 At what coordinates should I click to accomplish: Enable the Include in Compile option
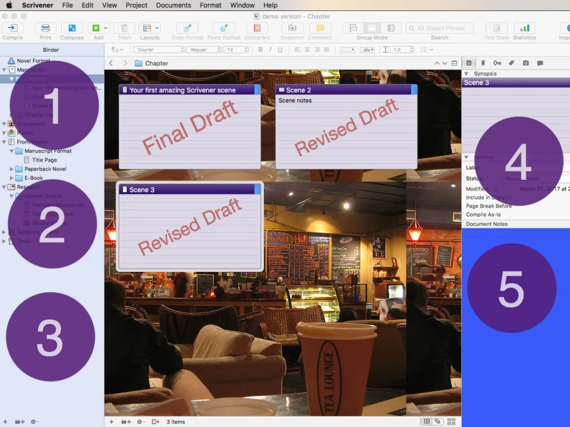pyautogui.click(x=489, y=197)
